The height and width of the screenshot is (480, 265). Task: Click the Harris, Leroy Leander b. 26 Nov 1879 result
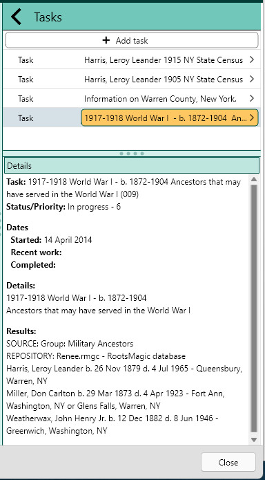[124, 375]
